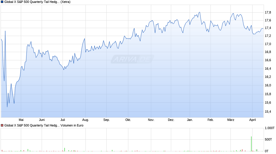Click the 16,8 price axis value
This screenshot has height=154, width=276.
(x=268, y=52)
